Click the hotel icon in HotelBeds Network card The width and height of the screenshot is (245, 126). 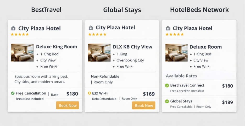(x=168, y=28)
